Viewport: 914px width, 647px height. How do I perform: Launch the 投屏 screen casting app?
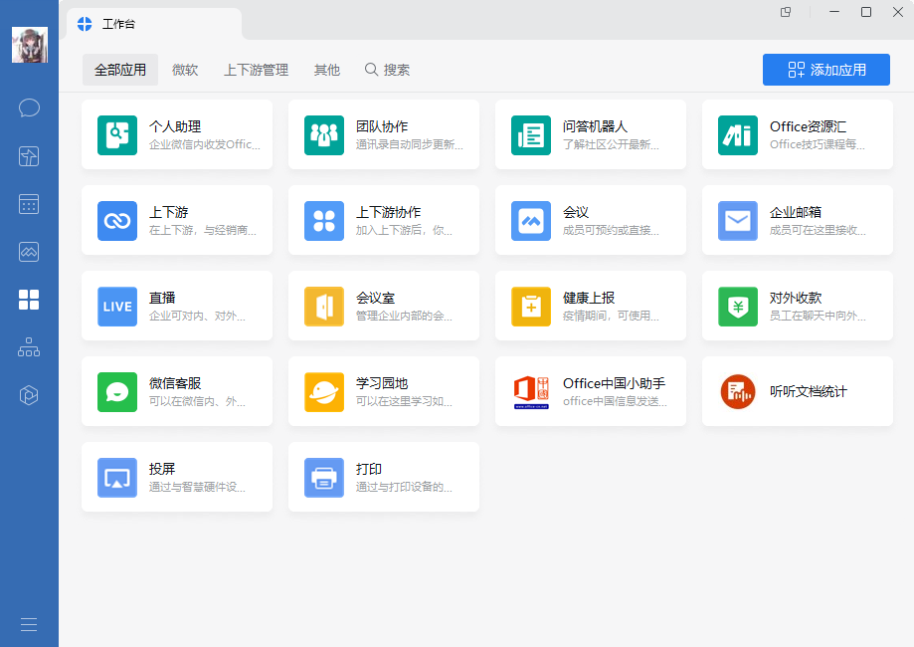click(x=177, y=477)
